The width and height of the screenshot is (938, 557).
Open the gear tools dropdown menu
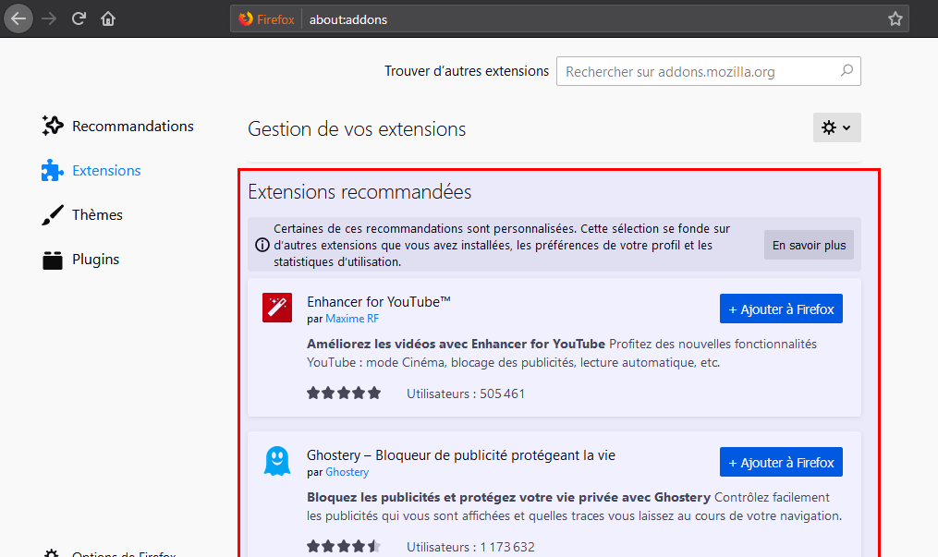click(x=836, y=127)
